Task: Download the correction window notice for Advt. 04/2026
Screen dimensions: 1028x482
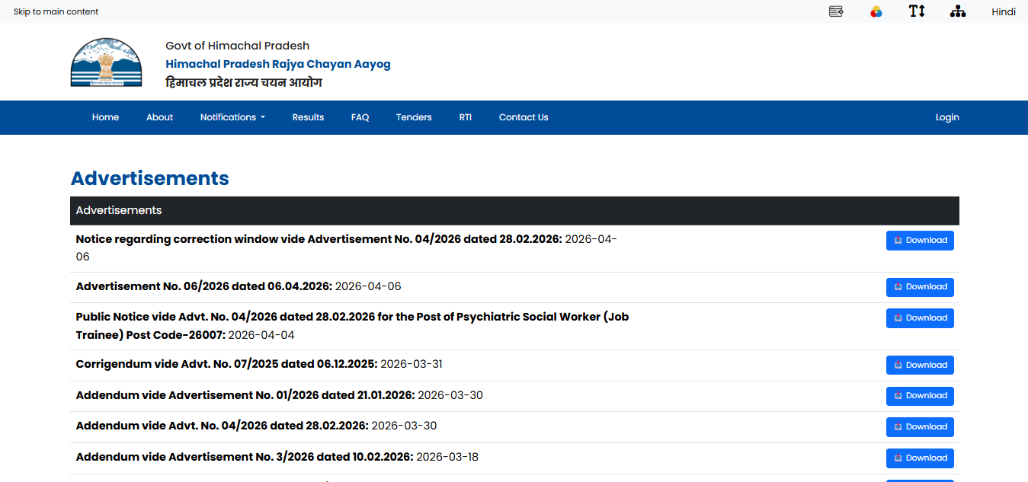Action: coord(920,241)
